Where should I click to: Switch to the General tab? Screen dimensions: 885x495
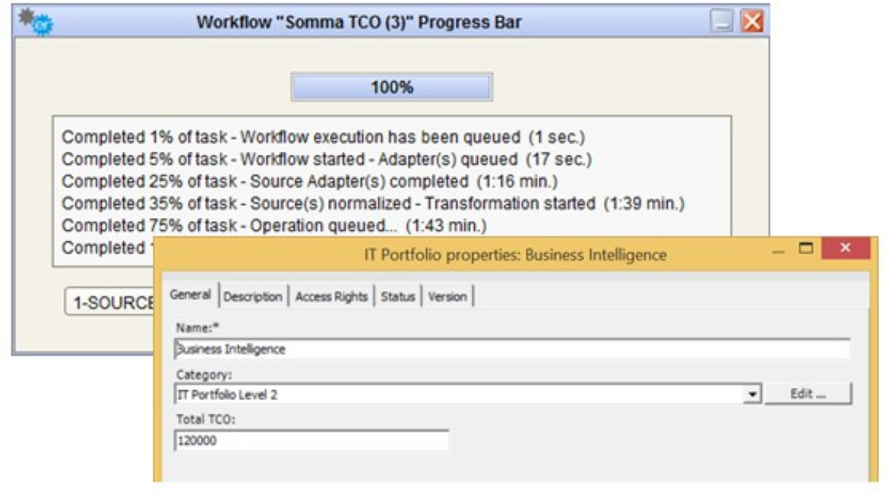click(x=191, y=295)
